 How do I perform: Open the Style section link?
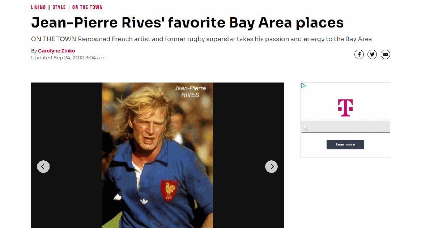tap(59, 7)
